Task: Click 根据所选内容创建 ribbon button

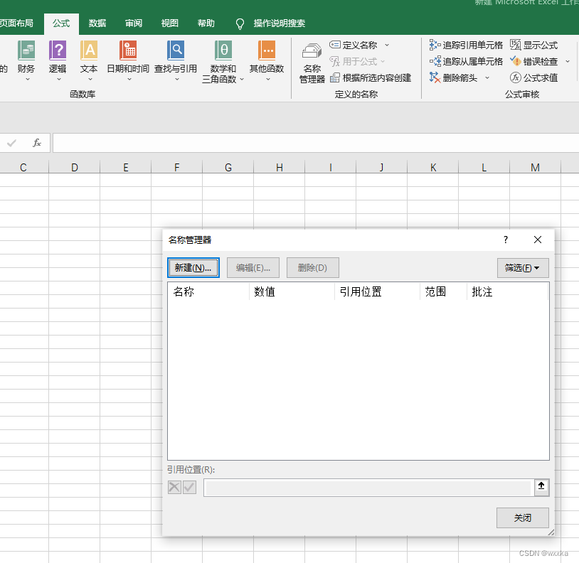Action: 371,78
